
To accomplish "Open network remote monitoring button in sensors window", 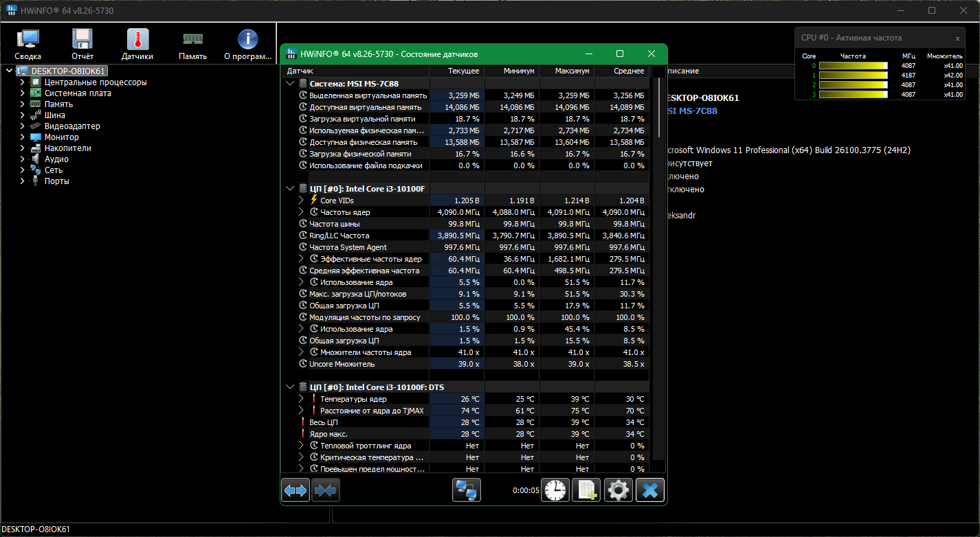I will [467, 490].
